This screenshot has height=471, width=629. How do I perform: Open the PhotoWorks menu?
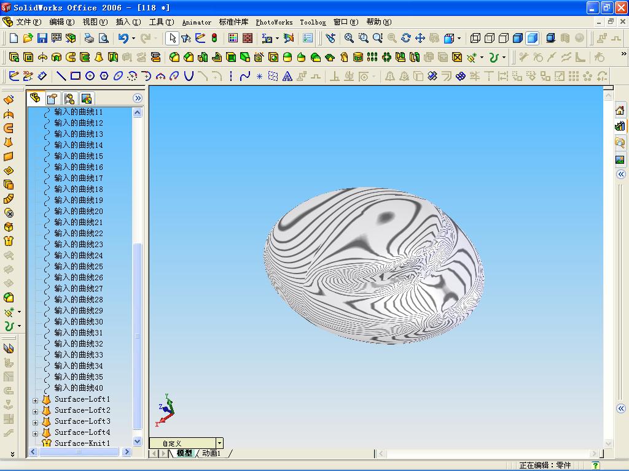point(274,22)
